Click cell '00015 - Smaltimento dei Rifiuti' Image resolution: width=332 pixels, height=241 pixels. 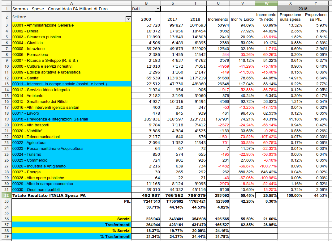point(71,101)
